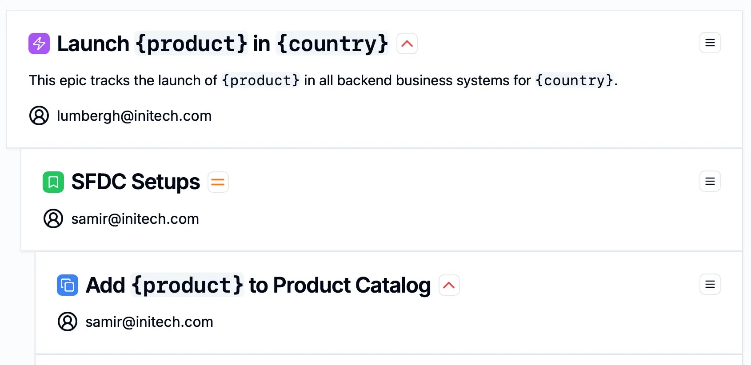Click the Add {product} to Product Catalog title

(x=258, y=285)
